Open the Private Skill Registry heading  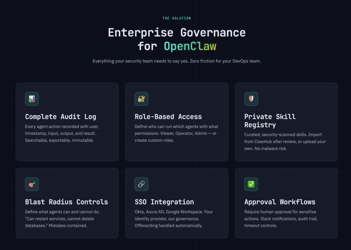pyautogui.click(x=270, y=120)
